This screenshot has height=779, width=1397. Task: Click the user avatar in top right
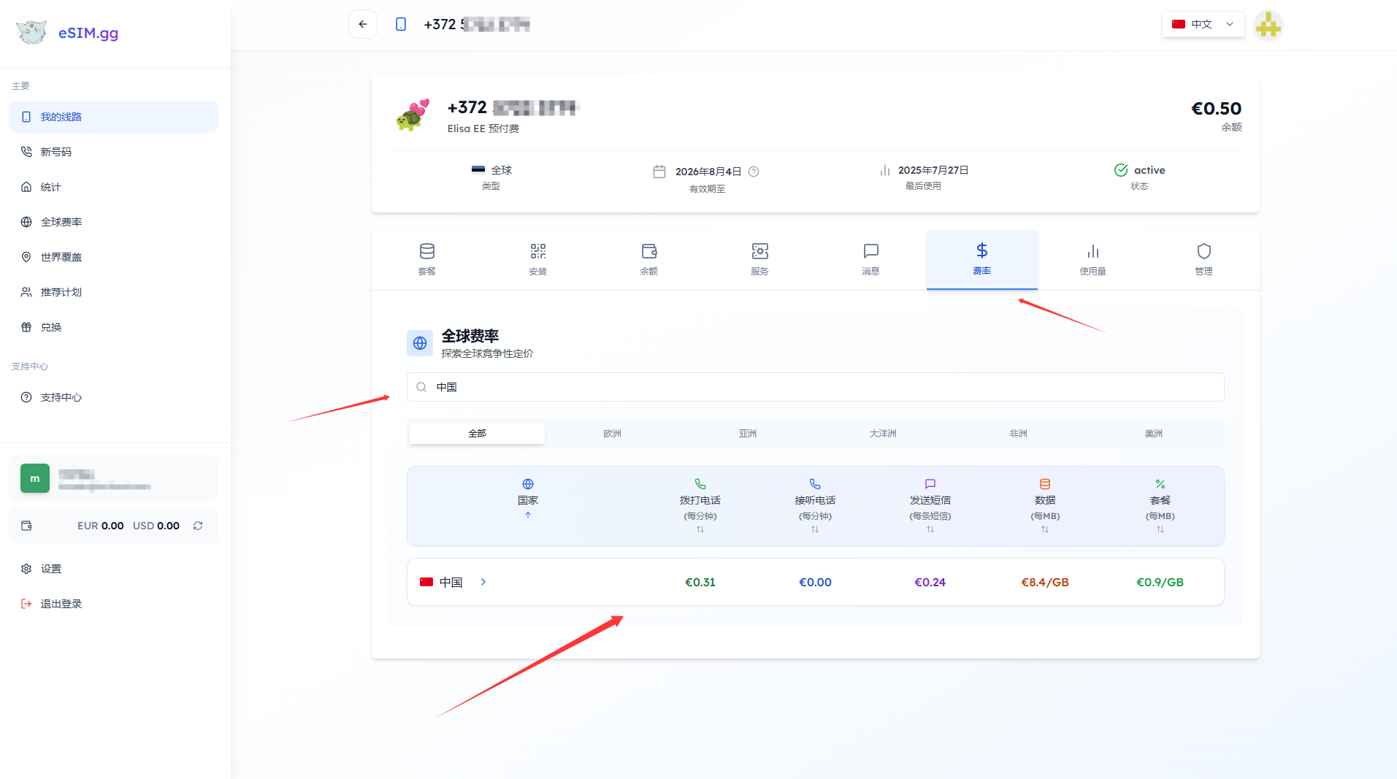tap(1268, 26)
